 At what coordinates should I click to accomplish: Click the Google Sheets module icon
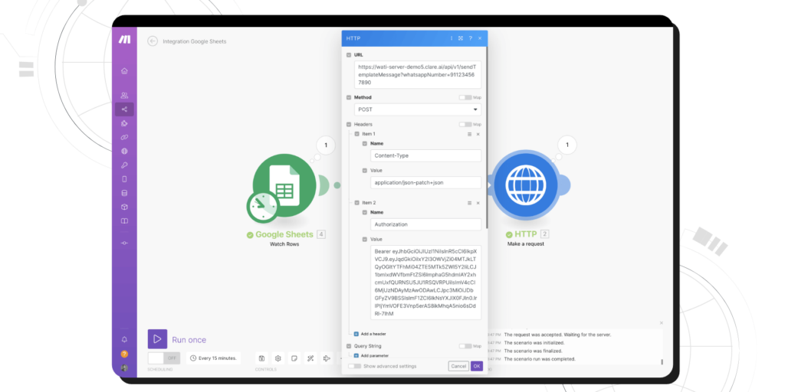(x=284, y=185)
